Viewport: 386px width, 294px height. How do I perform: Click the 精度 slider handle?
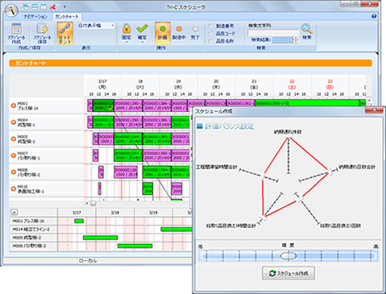click(288, 256)
